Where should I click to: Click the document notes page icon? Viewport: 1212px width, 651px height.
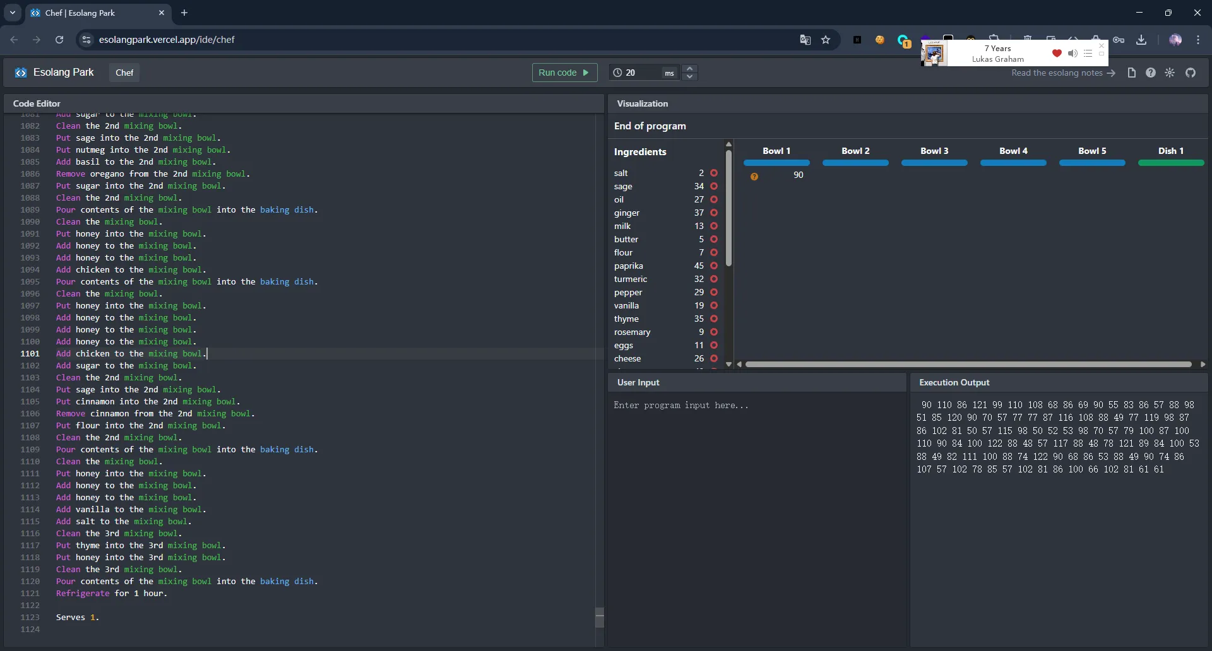(1132, 73)
